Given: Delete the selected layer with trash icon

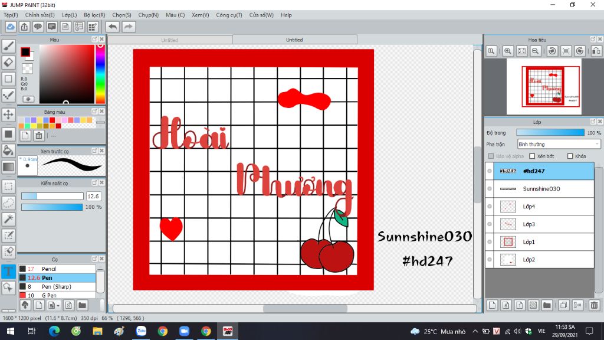Looking at the screenshot, I should 594,305.
